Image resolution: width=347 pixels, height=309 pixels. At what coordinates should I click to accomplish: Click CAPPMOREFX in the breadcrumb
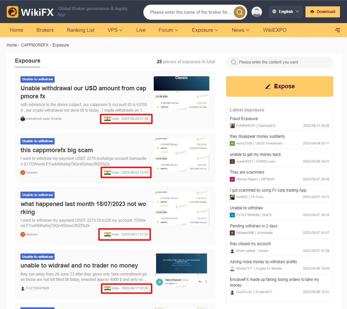click(35, 45)
